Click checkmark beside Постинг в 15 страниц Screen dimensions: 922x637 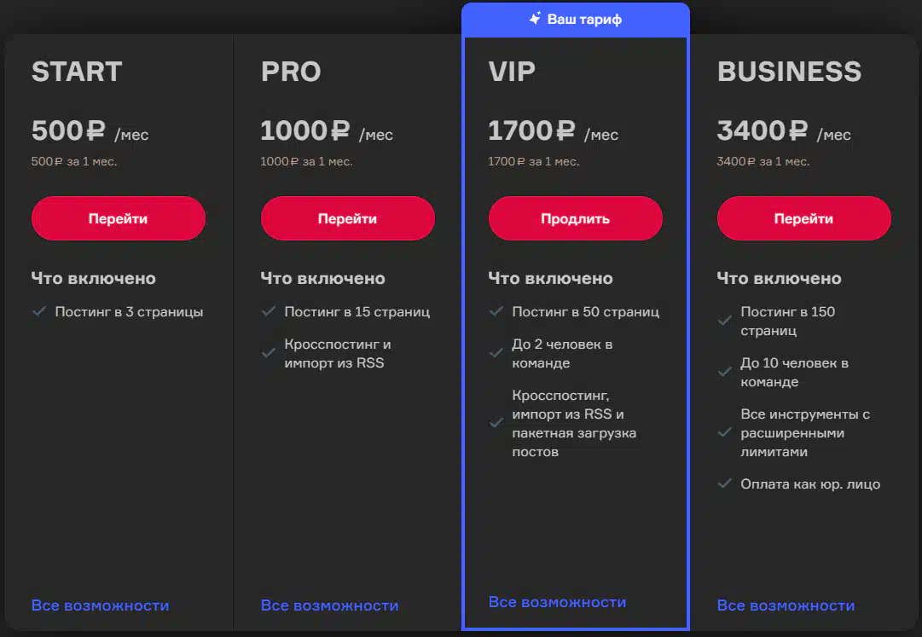tap(269, 311)
